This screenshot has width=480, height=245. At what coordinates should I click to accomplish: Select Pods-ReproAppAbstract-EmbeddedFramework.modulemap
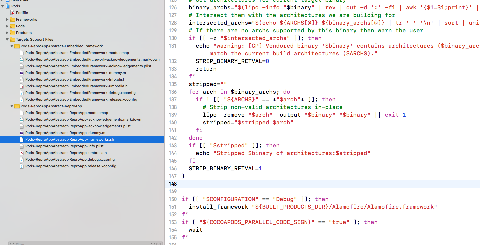click(77, 53)
